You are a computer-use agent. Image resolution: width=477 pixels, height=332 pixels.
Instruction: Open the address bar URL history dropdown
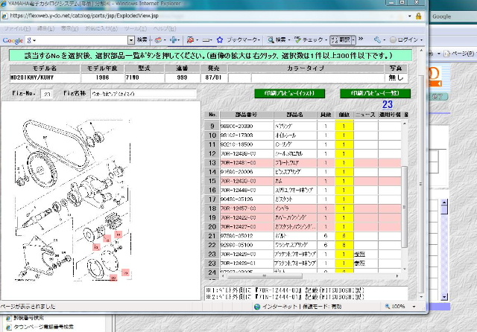click(410, 16)
